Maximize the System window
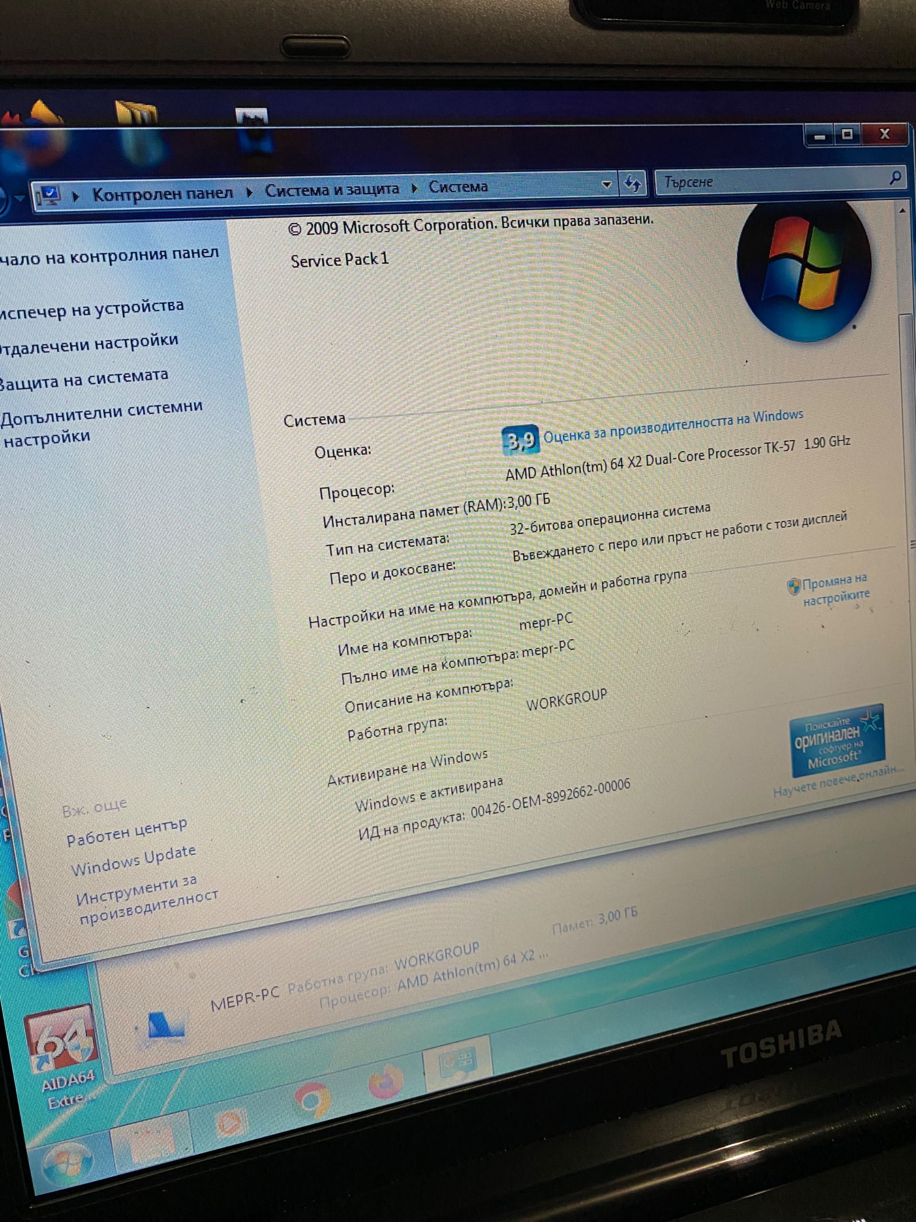This screenshot has height=1222, width=916. [x=848, y=134]
